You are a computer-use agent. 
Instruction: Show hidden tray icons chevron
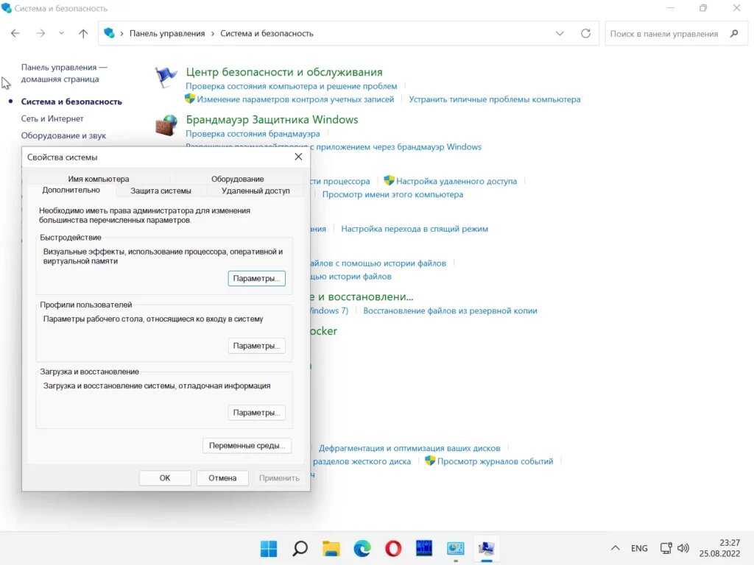click(616, 548)
